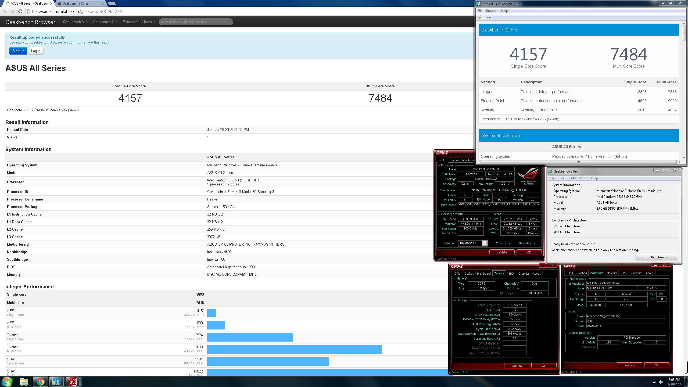688x387 pixels.
Task: Minimize the CPU-Z Memory window
Action: pyautogui.click(x=542, y=266)
